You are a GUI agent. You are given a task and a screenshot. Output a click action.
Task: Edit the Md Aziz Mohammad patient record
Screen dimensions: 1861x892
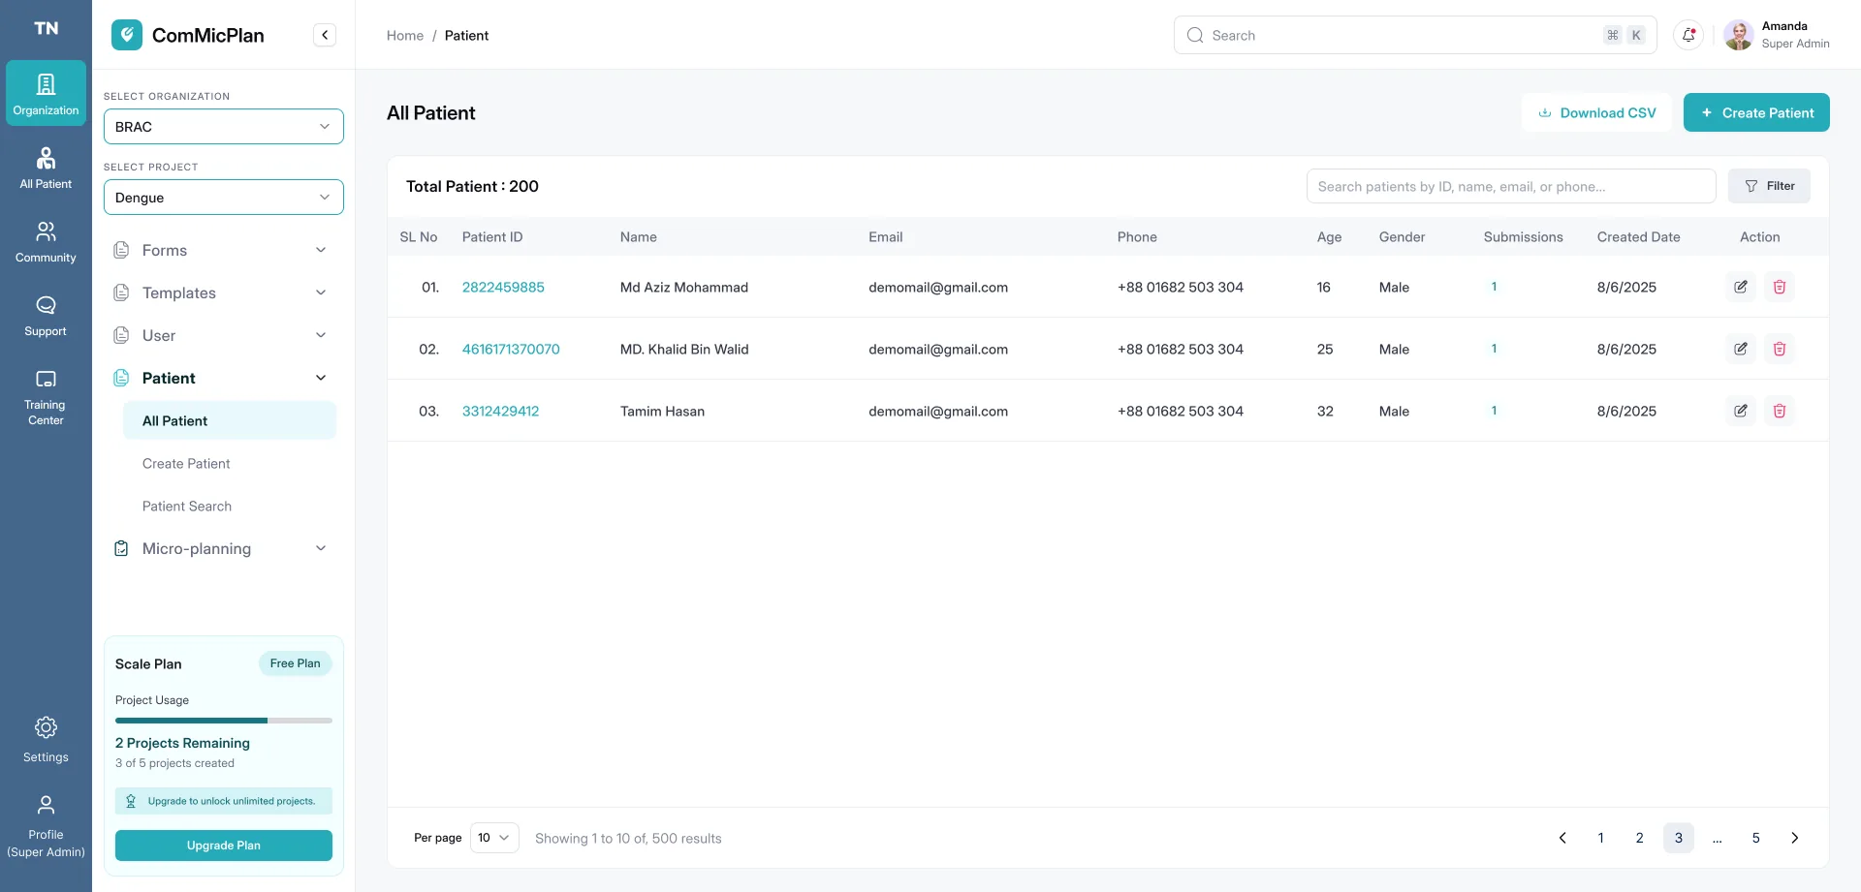coord(1741,287)
